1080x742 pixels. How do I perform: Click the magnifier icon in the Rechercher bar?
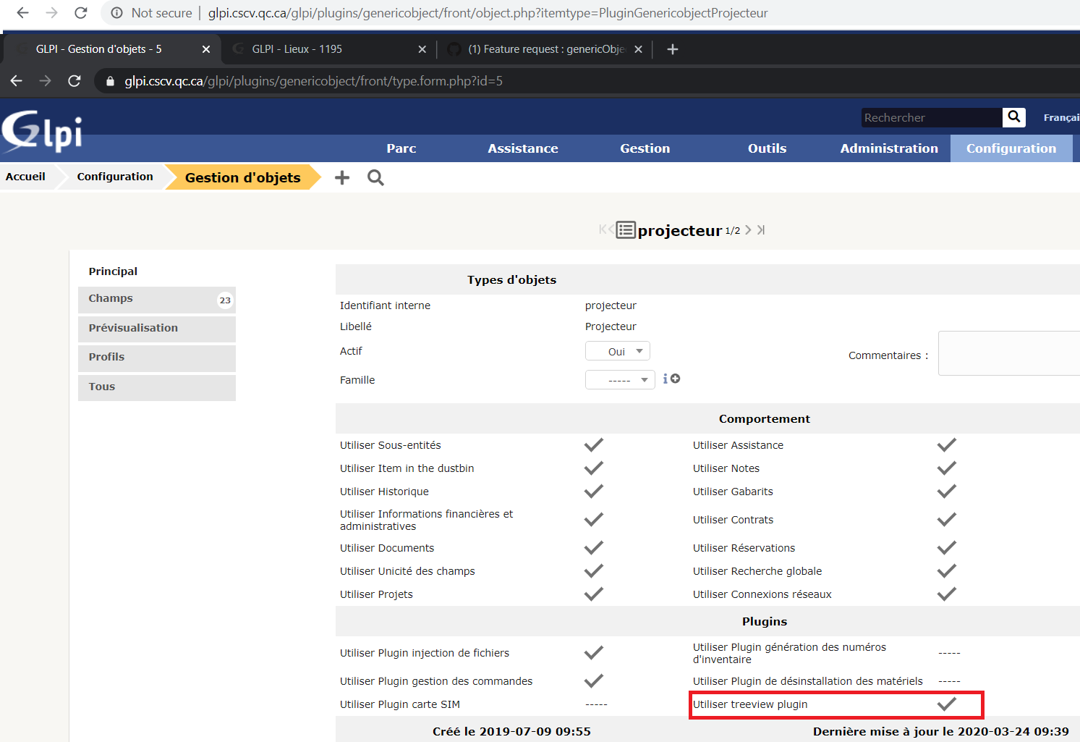pos(1013,117)
